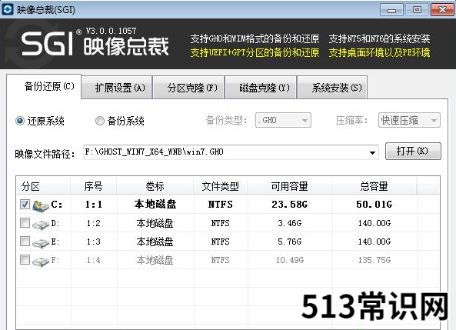Click the 135.75G total capacity value
Screen dimensions: 456x330
[x=374, y=260]
